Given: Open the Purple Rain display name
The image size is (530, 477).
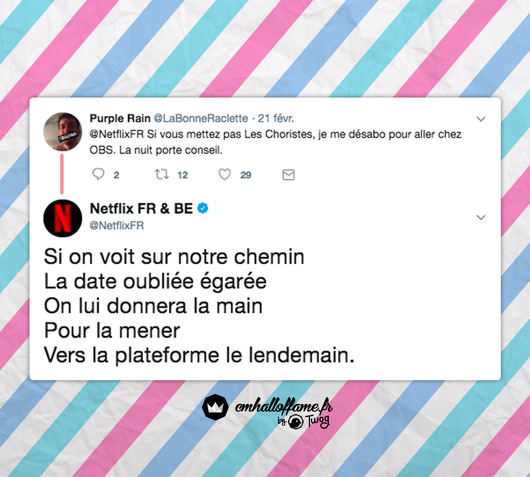Looking at the screenshot, I should 120,119.
